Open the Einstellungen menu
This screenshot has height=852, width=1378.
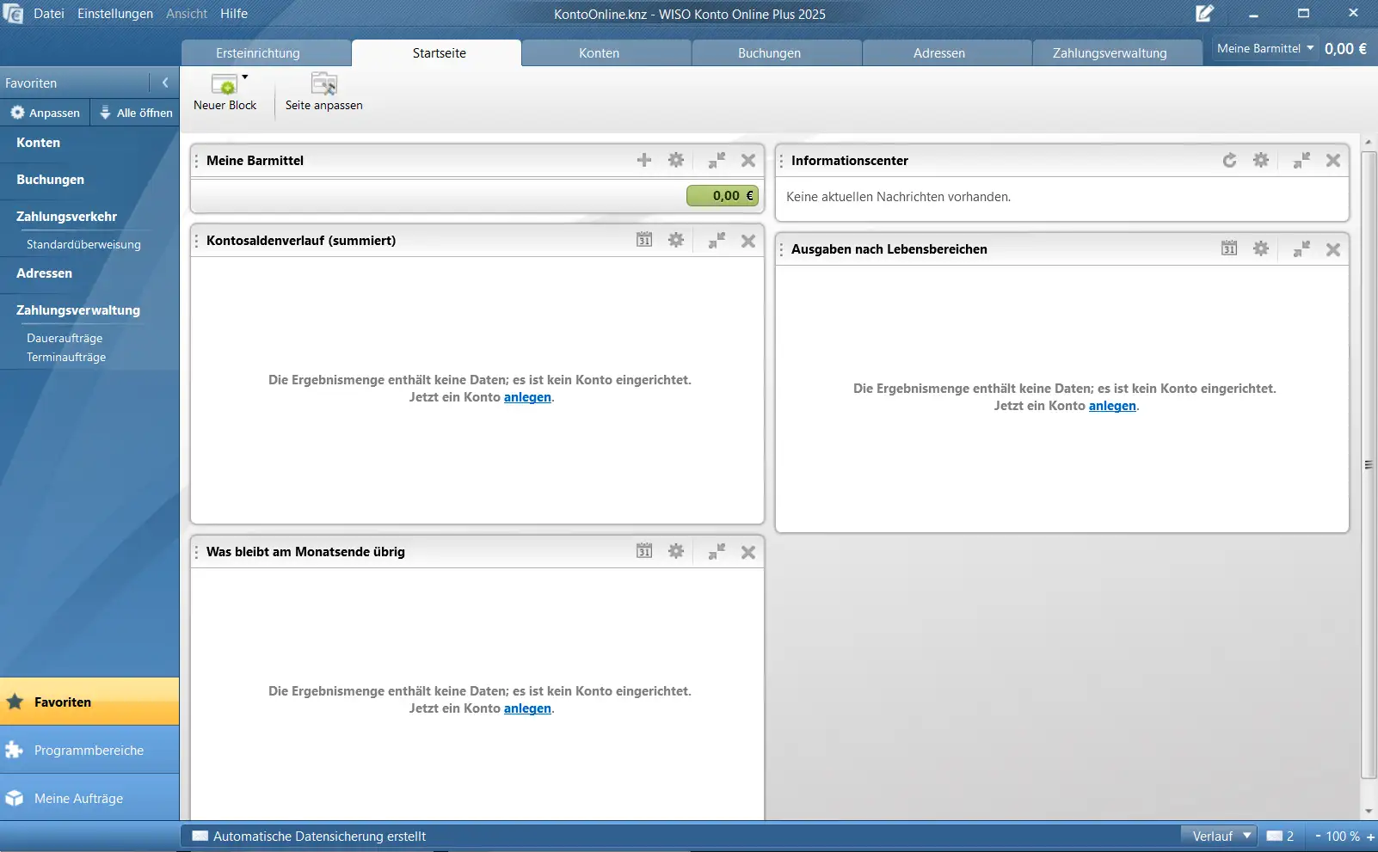pyautogui.click(x=115, y=14)
